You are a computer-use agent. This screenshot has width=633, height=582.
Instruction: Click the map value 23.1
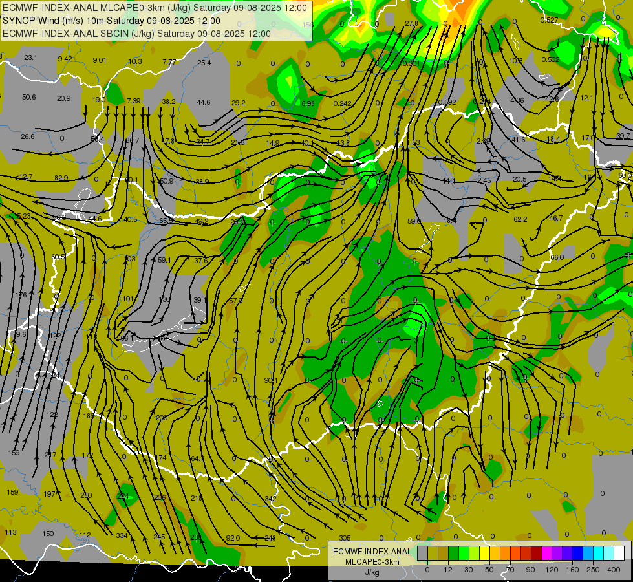pos(30,58)
